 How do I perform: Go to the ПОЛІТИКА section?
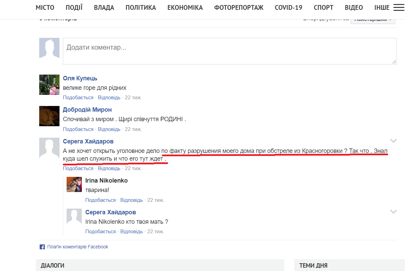coord(141,7)
